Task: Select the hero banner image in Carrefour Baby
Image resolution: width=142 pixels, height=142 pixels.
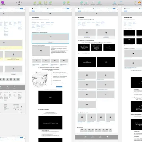Action: pyautogui.click(x=50, y=14)
